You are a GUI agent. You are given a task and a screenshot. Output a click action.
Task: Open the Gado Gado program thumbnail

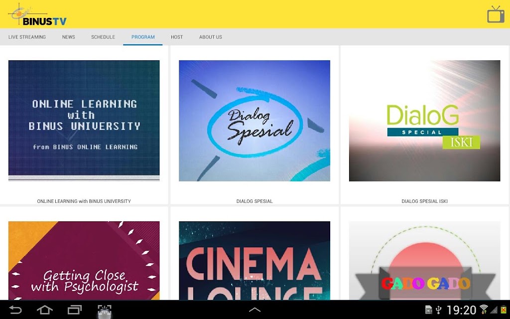[x=424, y=260]
